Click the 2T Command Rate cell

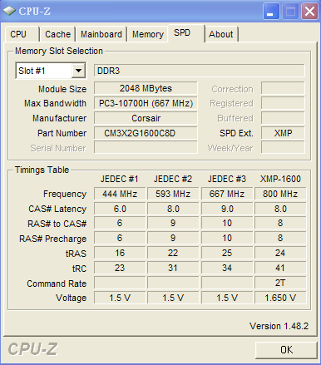[x=280, y=283]
